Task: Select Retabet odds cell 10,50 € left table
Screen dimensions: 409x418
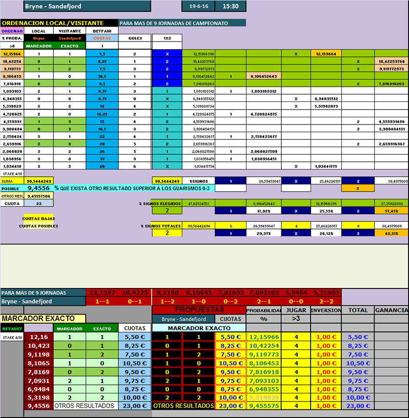Action: click(134, 363)
